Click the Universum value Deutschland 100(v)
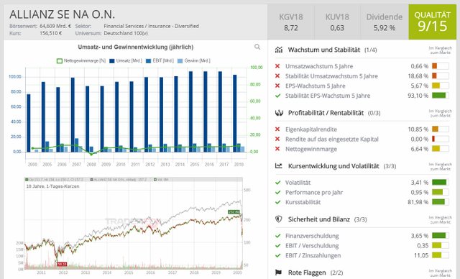The height and width of the screenshot is (279, 460). (126, 33)
